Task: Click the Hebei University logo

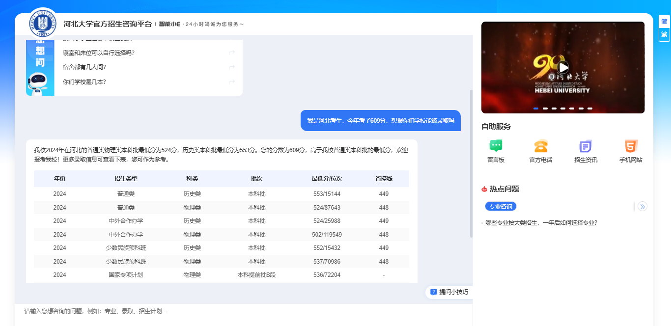Action: (x=42, y=23)
